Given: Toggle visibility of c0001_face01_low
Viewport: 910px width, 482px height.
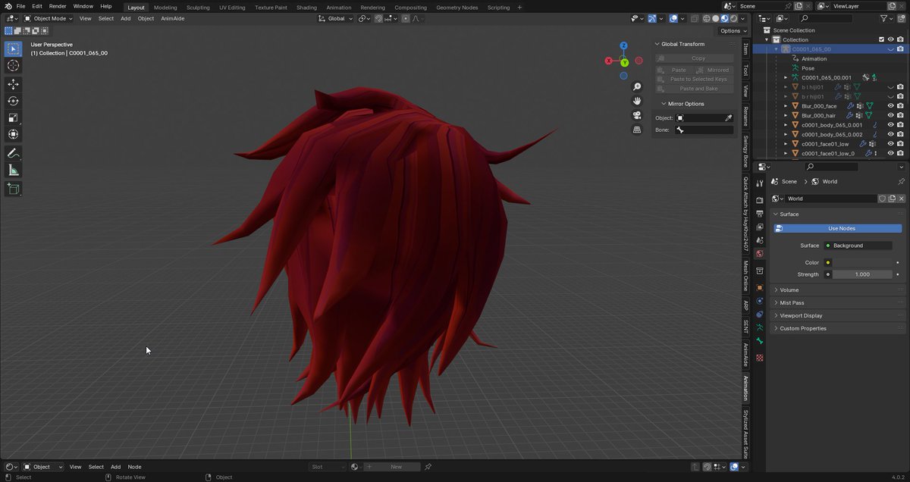Looking at the screenshot, I should [x=891, y=144].
